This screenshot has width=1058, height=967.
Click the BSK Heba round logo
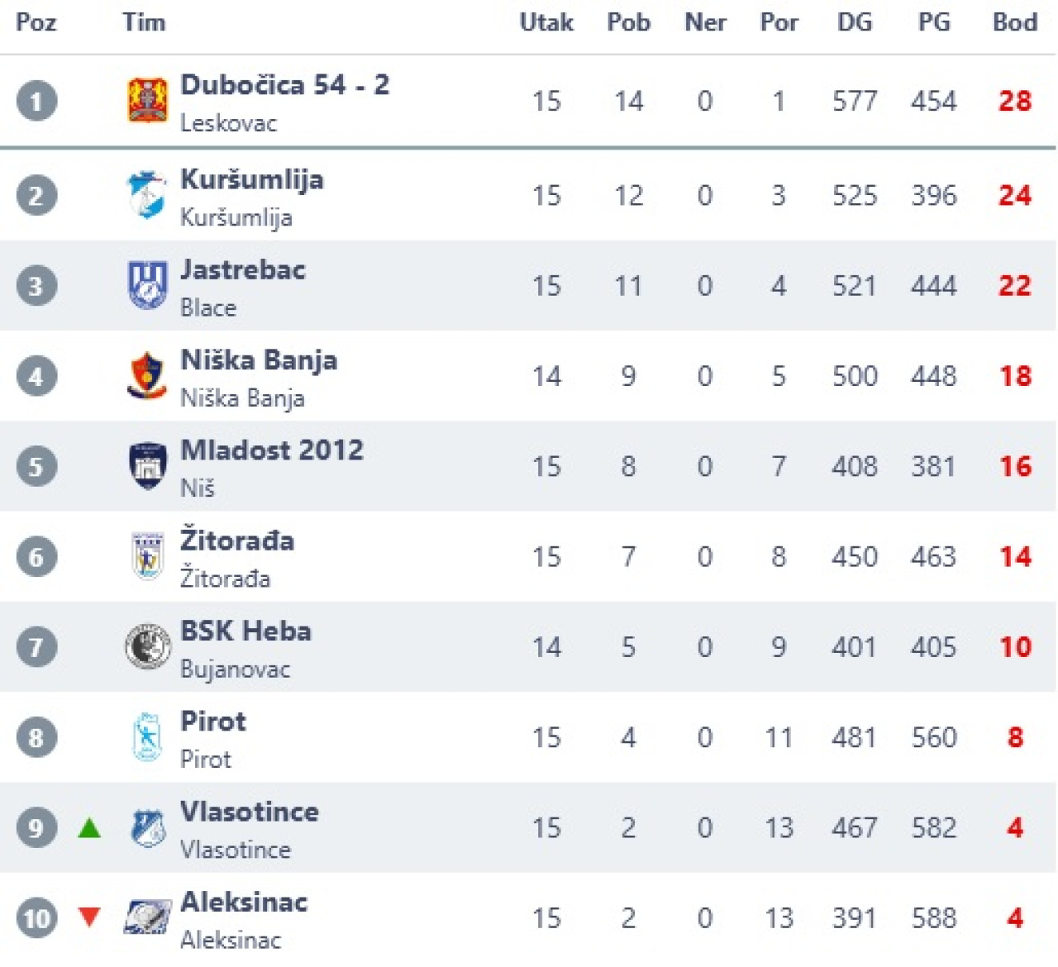[147, 646]
